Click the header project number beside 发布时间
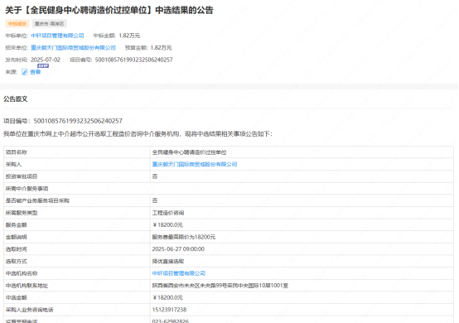 point(133,60)
